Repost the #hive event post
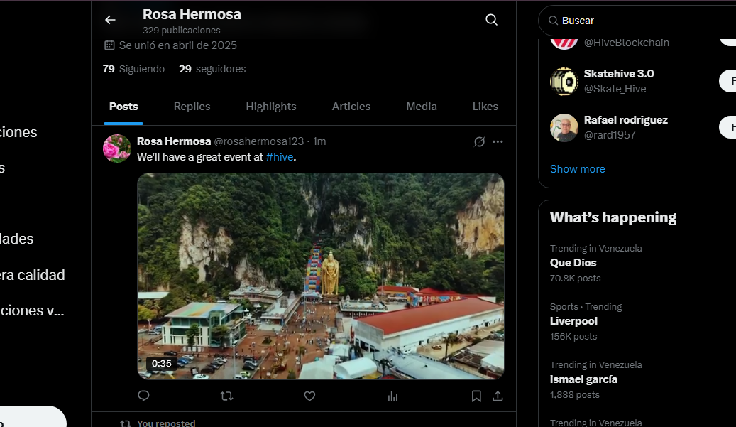736x427 pixels. tap(226, 396)
